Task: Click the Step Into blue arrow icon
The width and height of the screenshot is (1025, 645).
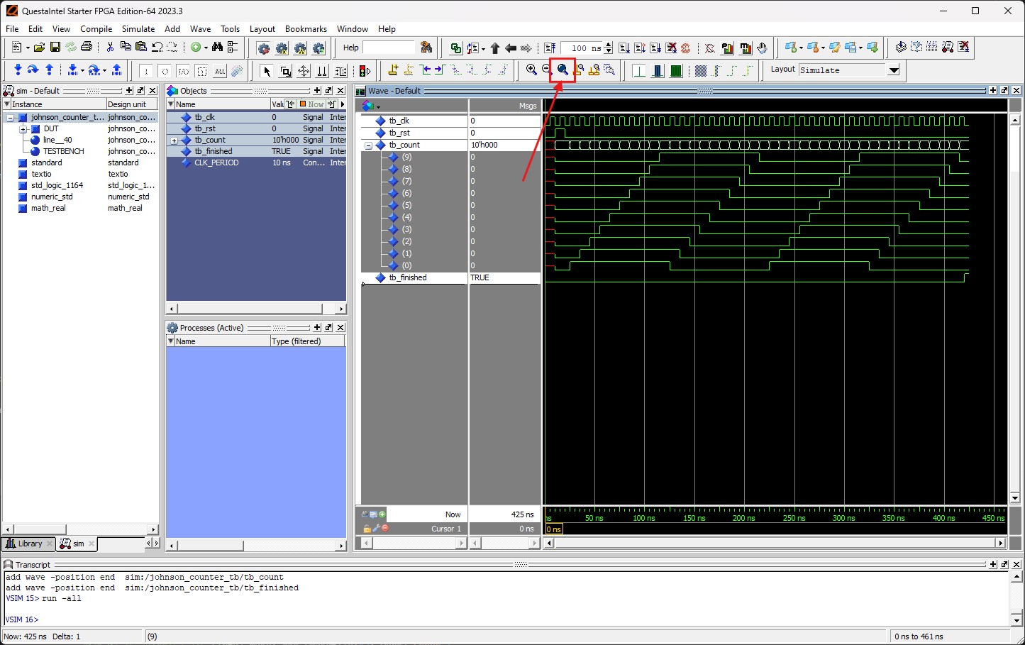Action: click(18, 70)
